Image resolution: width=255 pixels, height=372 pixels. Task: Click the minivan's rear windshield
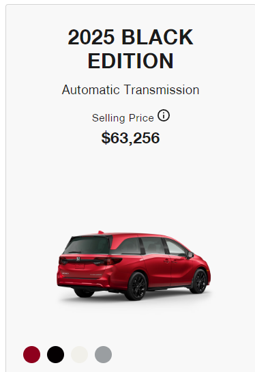87,245
